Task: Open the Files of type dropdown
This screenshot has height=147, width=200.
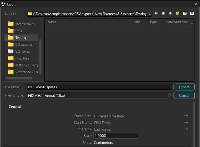Action: point(170,95)
